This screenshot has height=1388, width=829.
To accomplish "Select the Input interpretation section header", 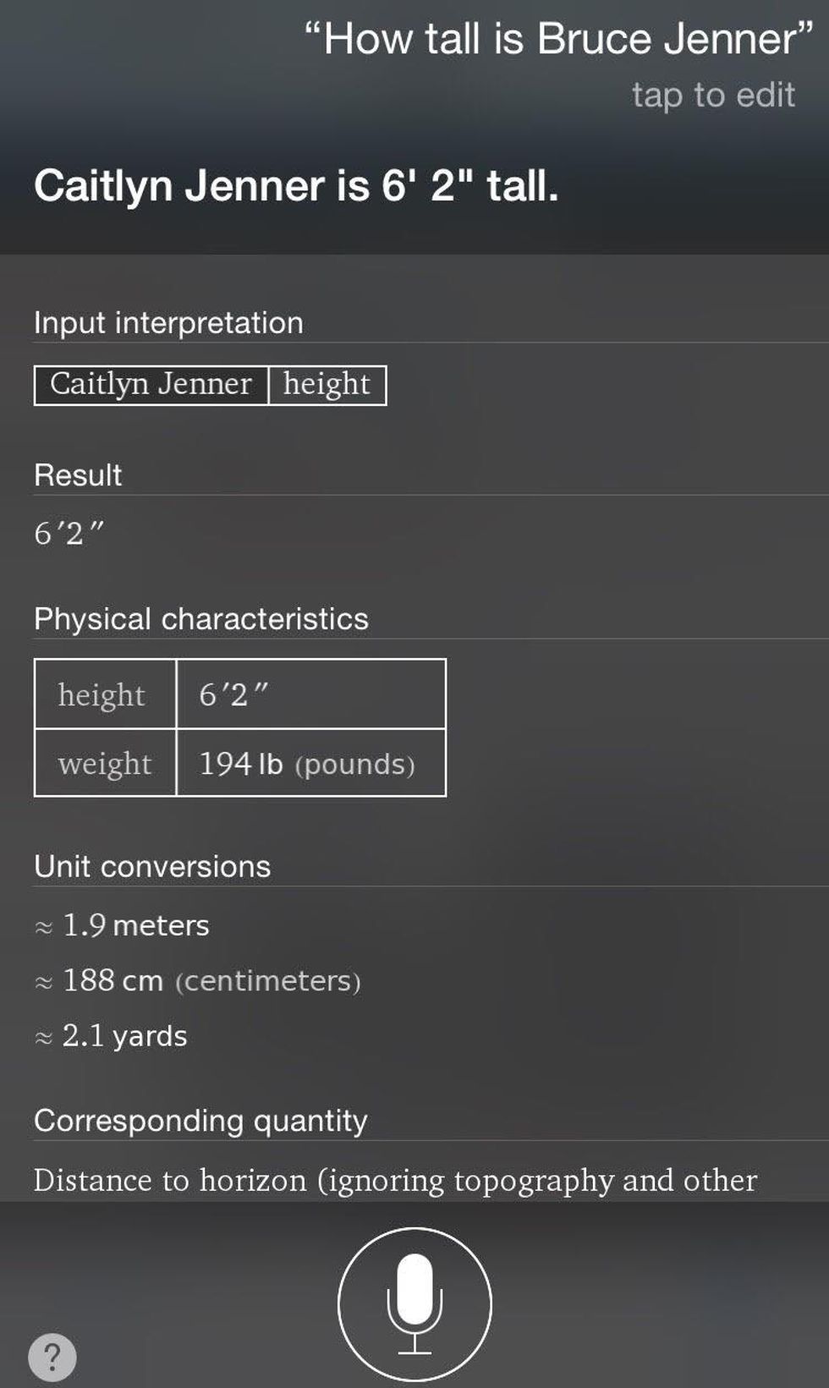I will point(168,323).
